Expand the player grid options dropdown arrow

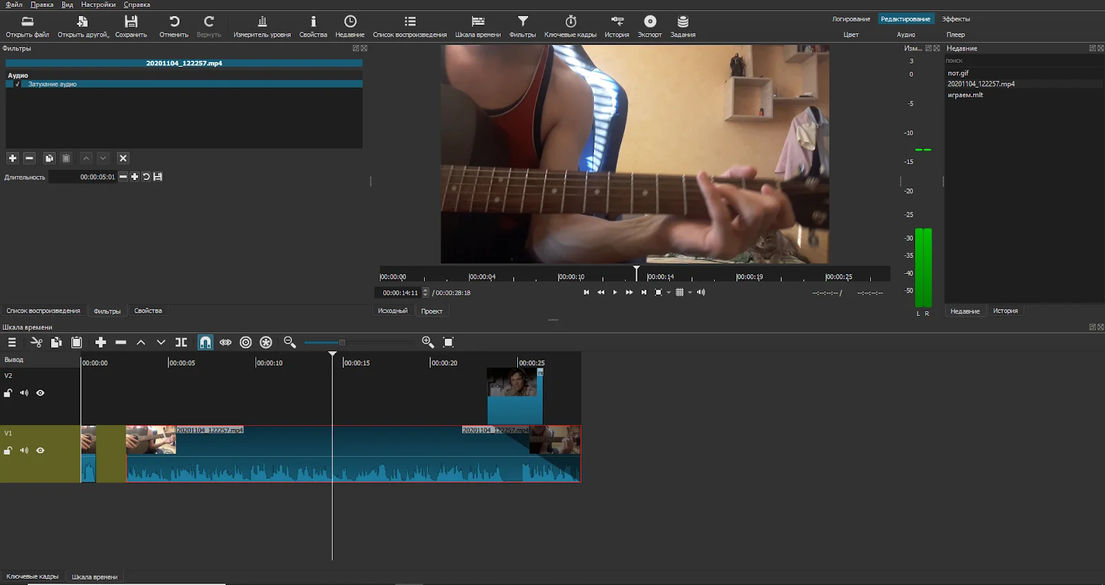coord(690,292)
